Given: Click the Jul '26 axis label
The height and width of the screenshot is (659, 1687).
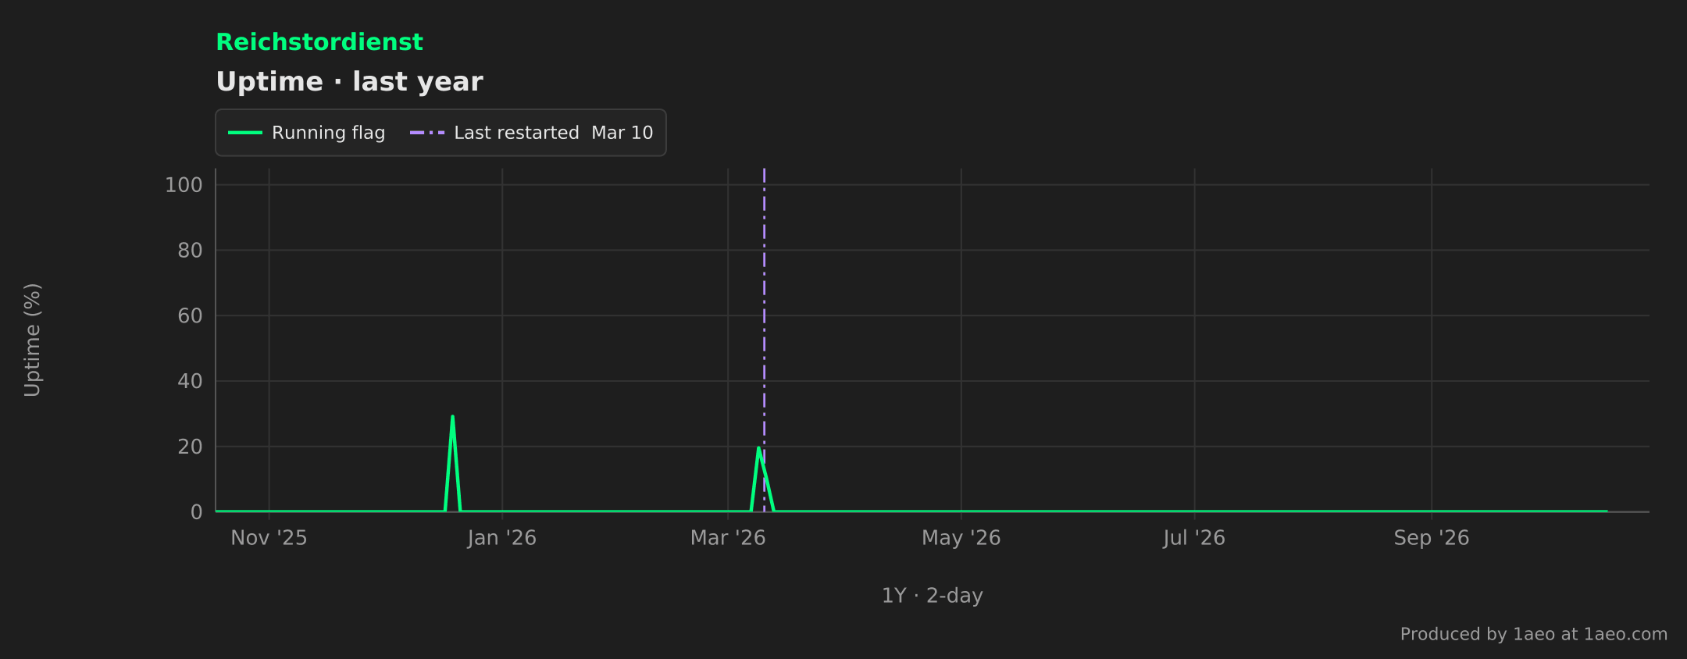Looking at the screenshot, I should click(1194, 538).
